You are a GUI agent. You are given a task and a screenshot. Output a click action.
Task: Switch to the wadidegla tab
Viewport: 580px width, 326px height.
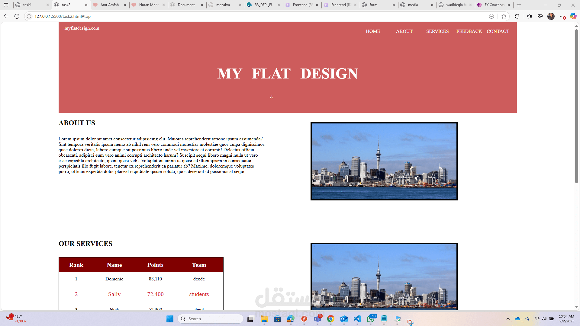pyautogui.click(x=456, y=5)
